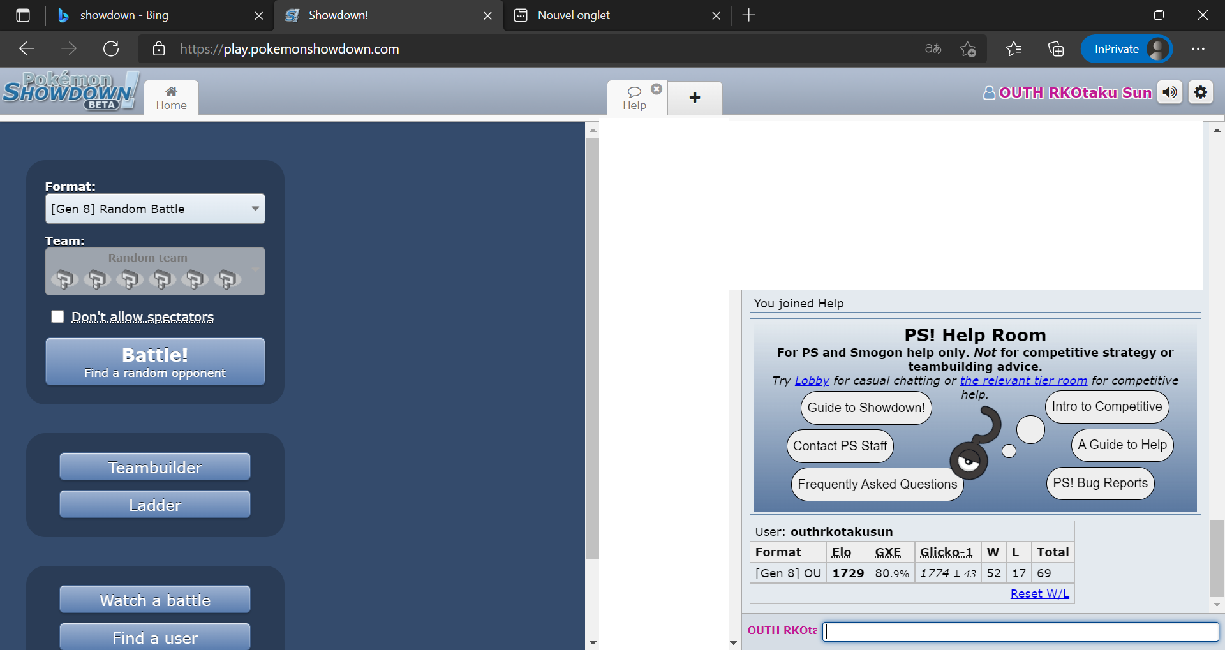
Task: Enable Don't allow spectators checkbox
Action: tap(58, 317)
